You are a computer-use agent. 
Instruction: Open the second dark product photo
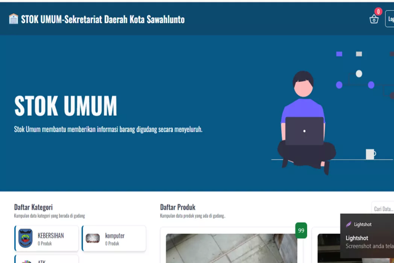click(x=329, y=248)
